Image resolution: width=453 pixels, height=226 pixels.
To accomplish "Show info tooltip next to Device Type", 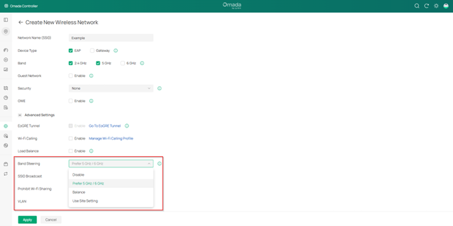I will coord(115,51).
